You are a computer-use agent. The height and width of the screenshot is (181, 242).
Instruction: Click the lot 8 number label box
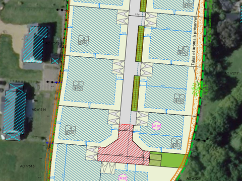tap(176, 143)
